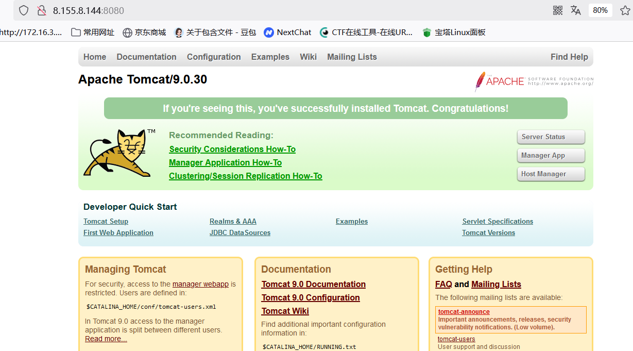Open the Examples nav item in top bar

tap(270, 57)
